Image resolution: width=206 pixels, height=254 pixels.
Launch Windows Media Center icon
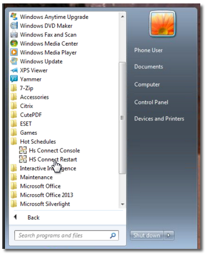coord(14,43)
